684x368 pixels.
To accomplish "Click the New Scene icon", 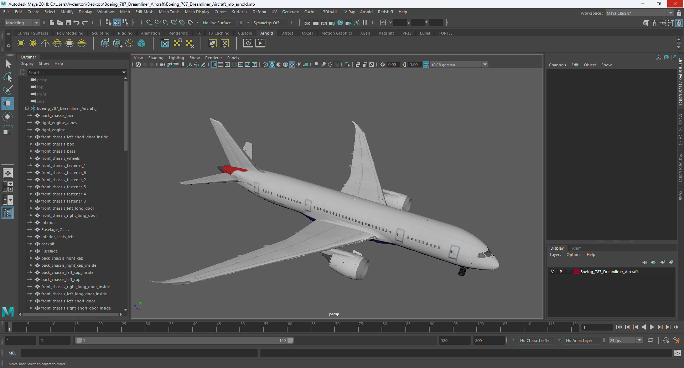I will [x=52, y=22].
